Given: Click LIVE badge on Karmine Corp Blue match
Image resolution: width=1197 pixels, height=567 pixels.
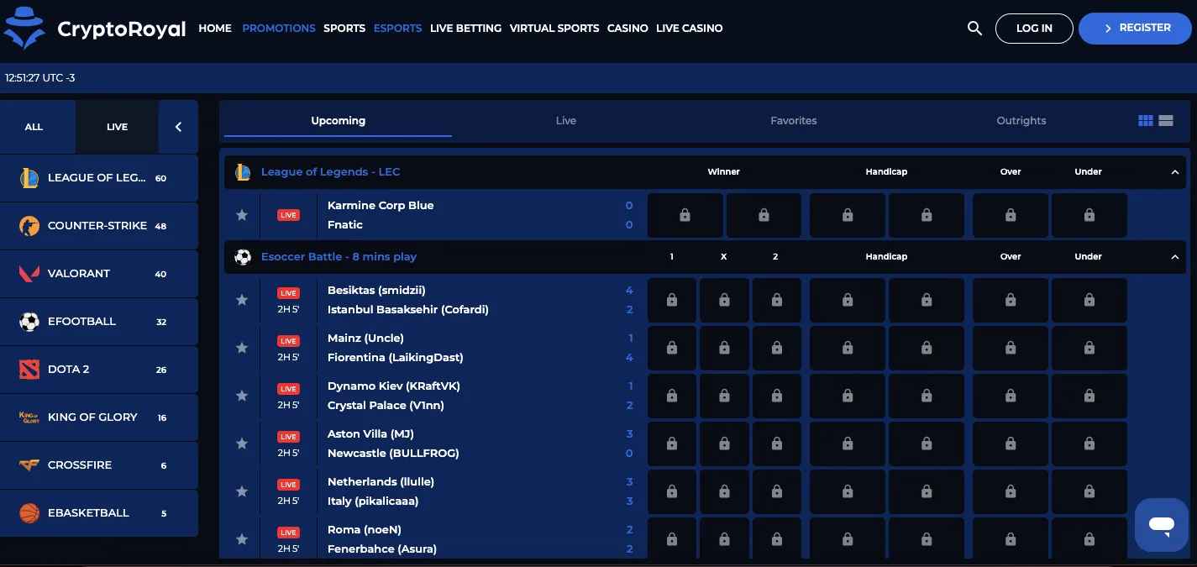Looking at the screenshot, I should (289, 216).
